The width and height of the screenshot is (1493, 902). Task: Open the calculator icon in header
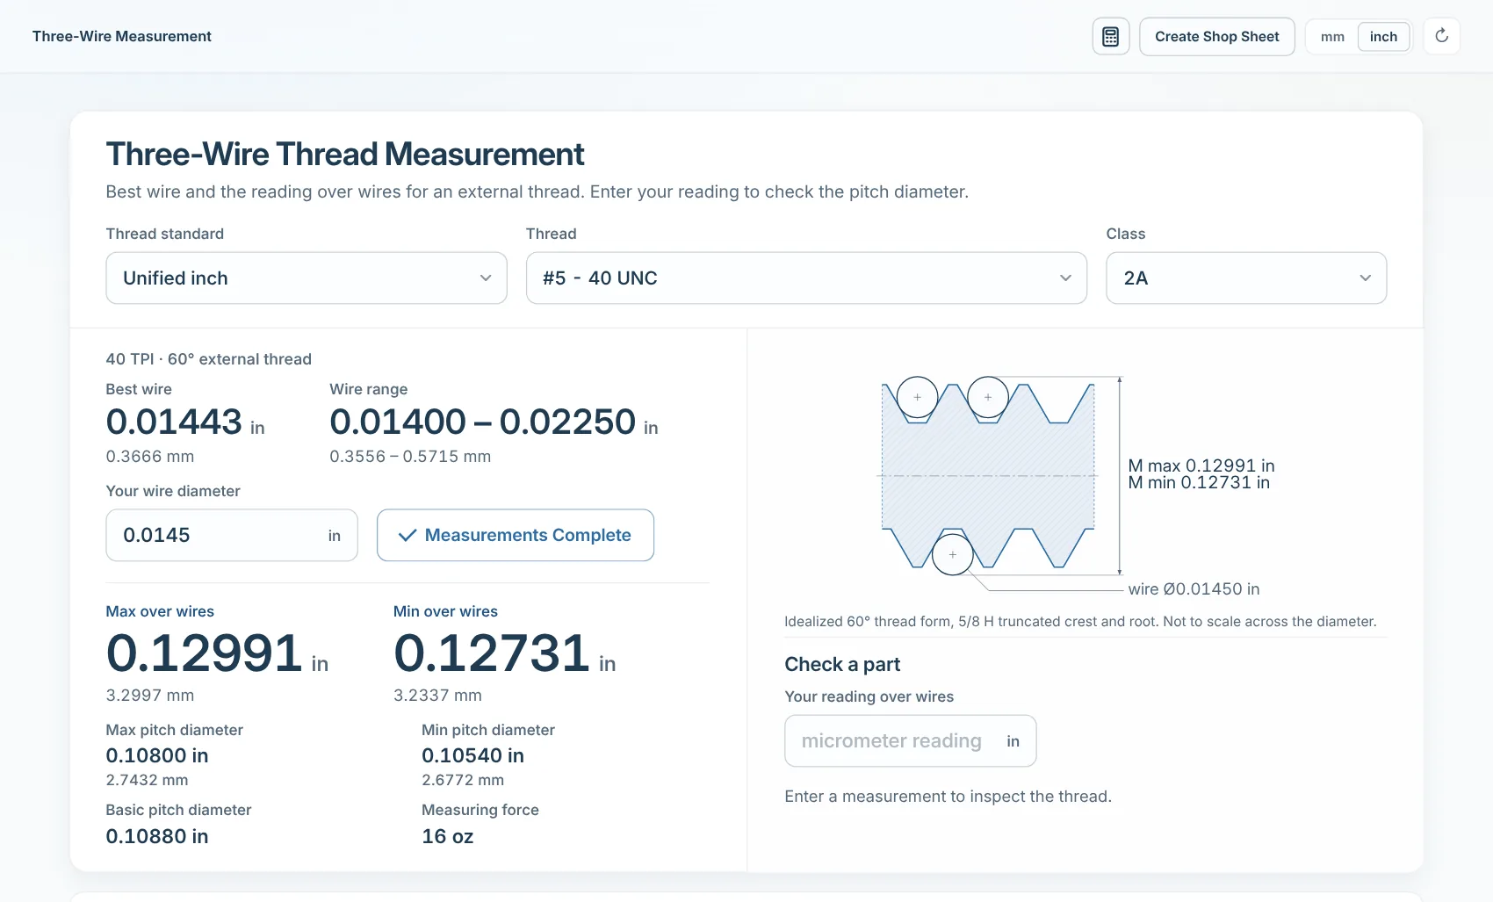click(1110, 37)
